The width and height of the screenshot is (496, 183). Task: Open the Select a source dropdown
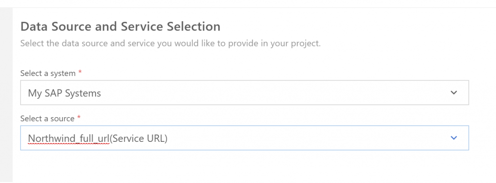pyautogui.click(x=245, y=138)
